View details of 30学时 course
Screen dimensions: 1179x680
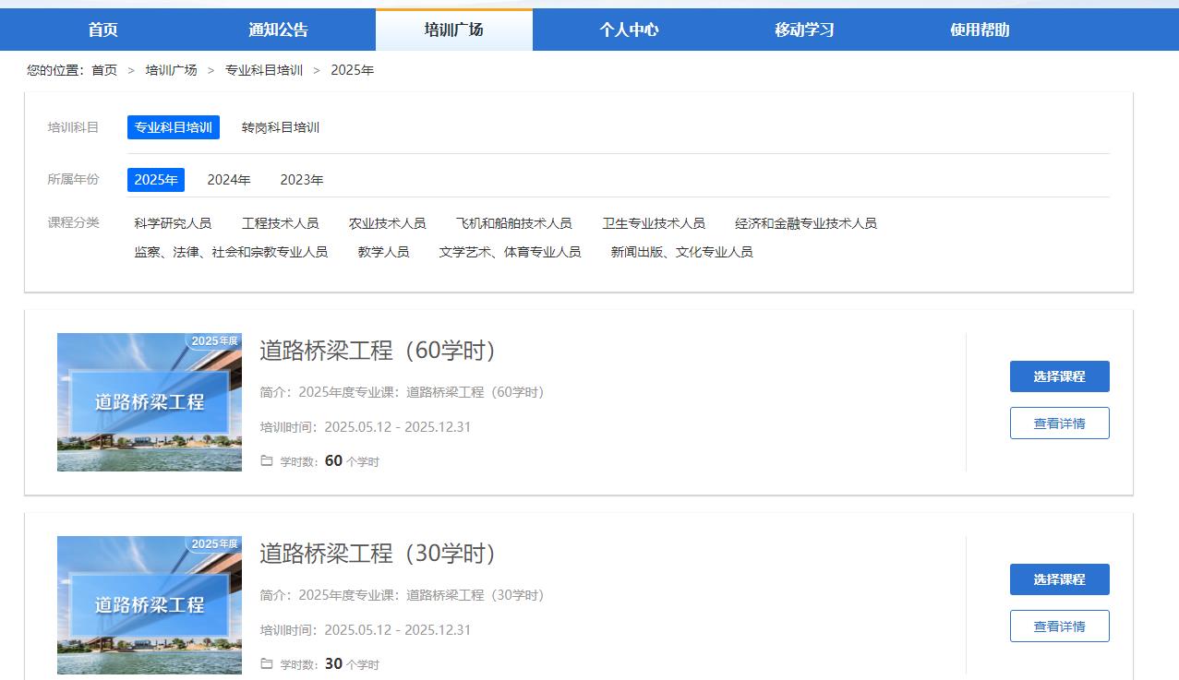pos(1059,626)
